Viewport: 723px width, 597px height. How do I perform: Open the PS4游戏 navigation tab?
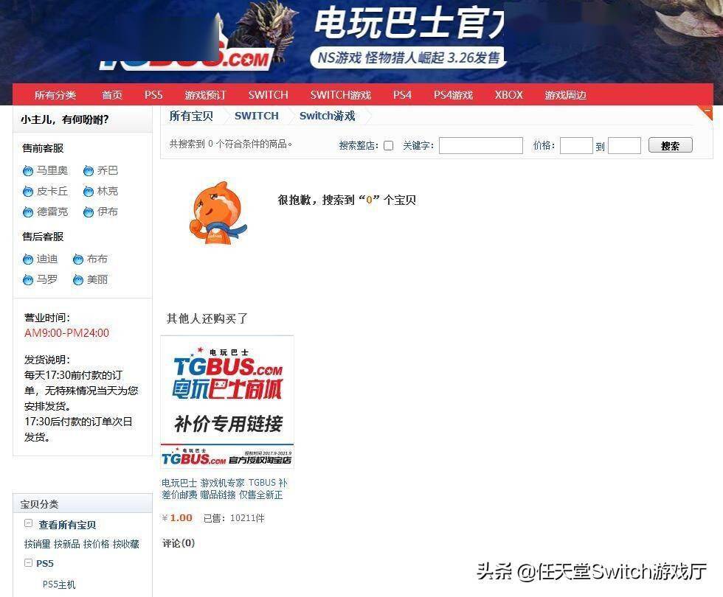click(x=452, y=95)
